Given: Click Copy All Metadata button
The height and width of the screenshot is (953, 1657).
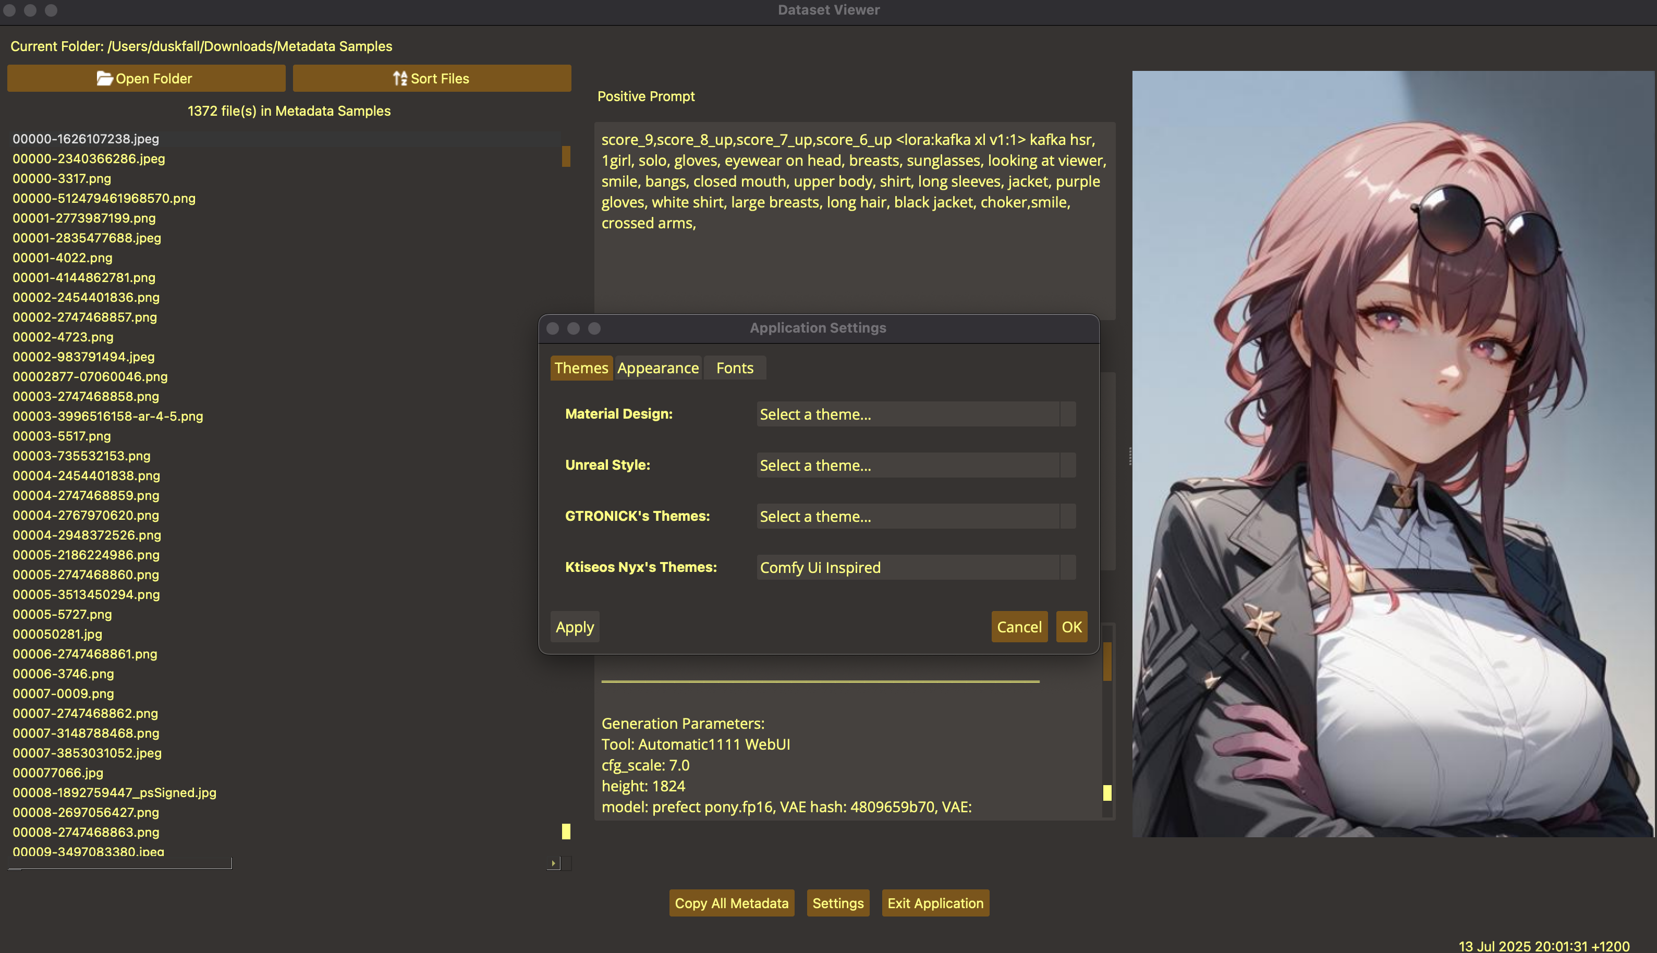Looking at the screenshot, I should coord(731,903).
